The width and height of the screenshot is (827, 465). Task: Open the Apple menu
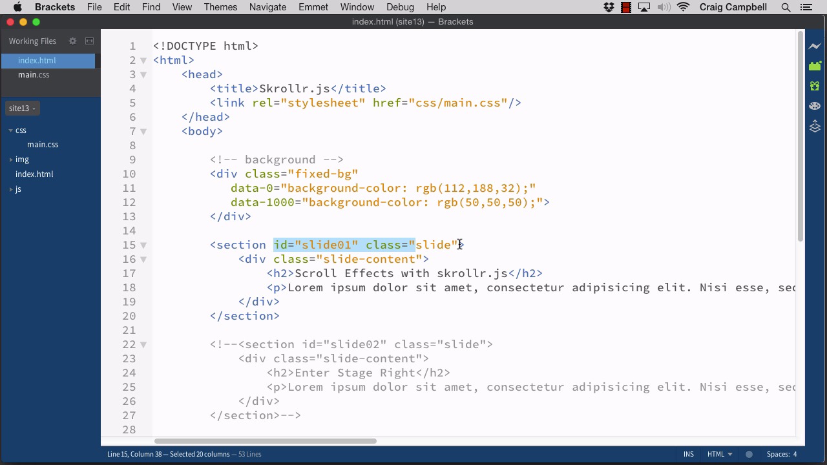tap(17, 7)
